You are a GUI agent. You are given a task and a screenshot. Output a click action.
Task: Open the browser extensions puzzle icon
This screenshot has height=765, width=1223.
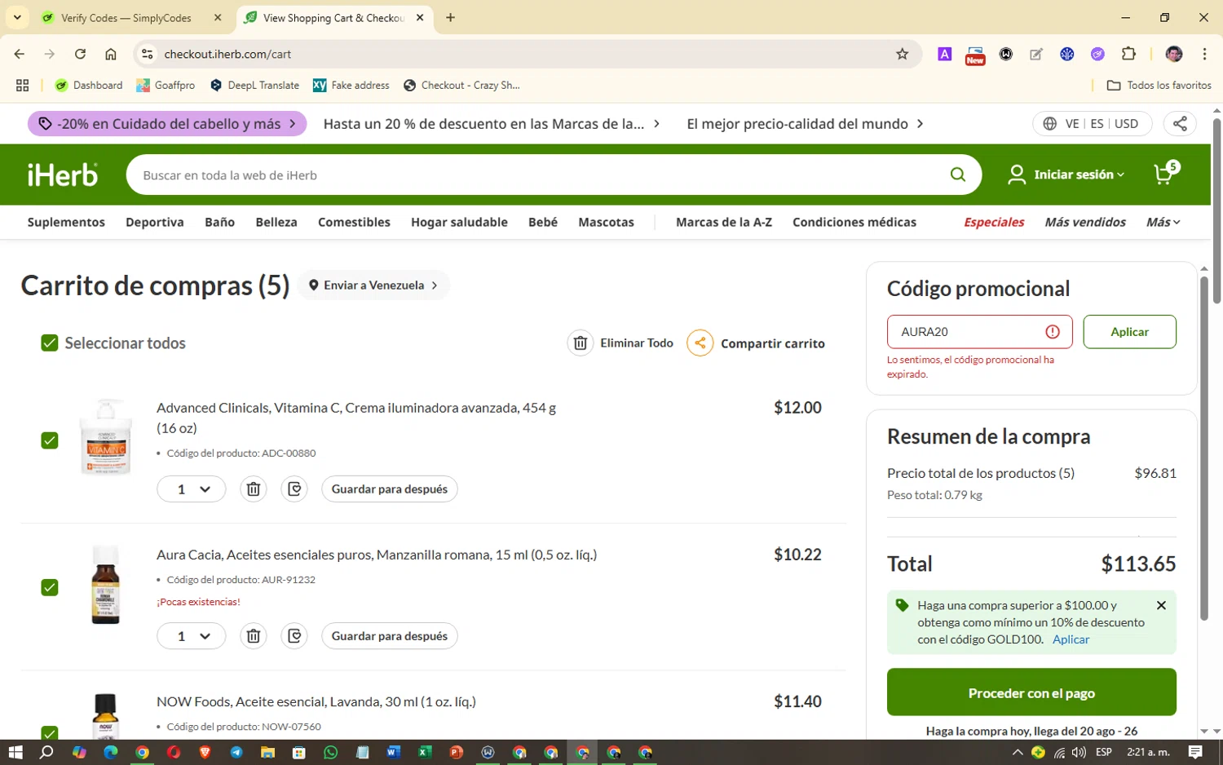pos(1128,54)
